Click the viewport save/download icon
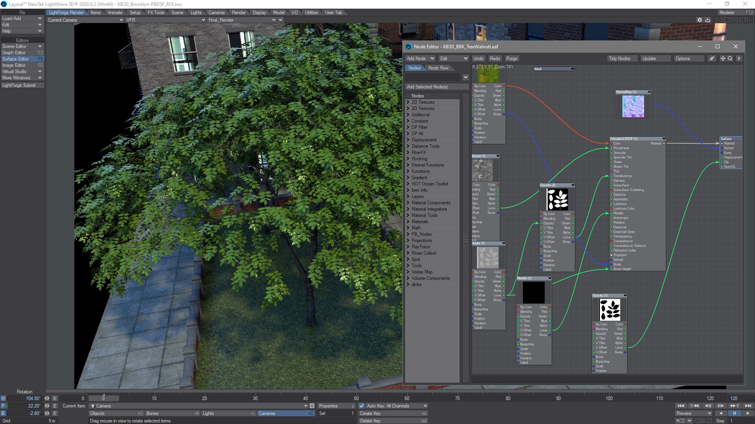 [708, 20]
